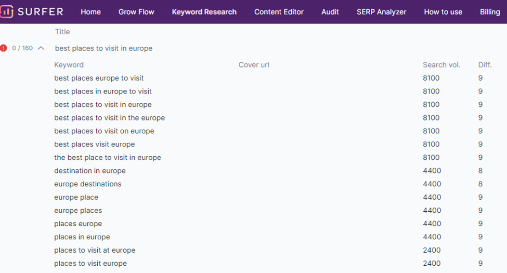Open the Content Editor
The height and width of the screenshot is (273, 507).
pos(279,12)
